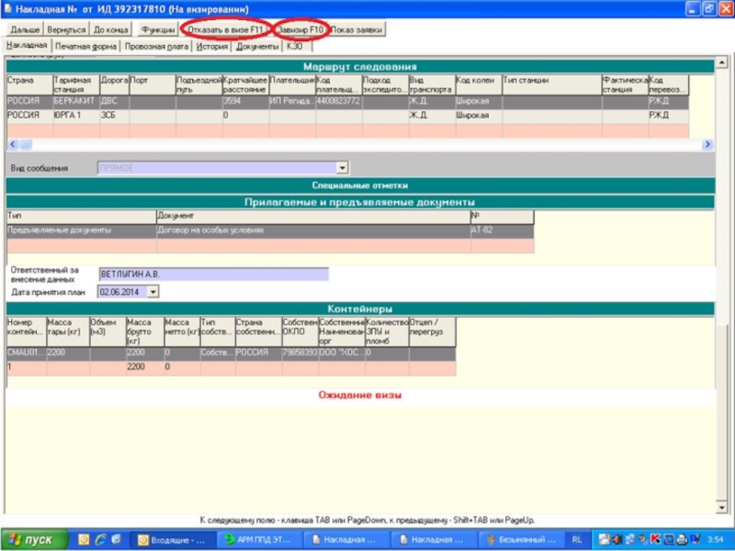Open the Дата принятия план date dropdown
Image resolution: width=735 pixels, height=551 pixels.
(x=153, y=291)
